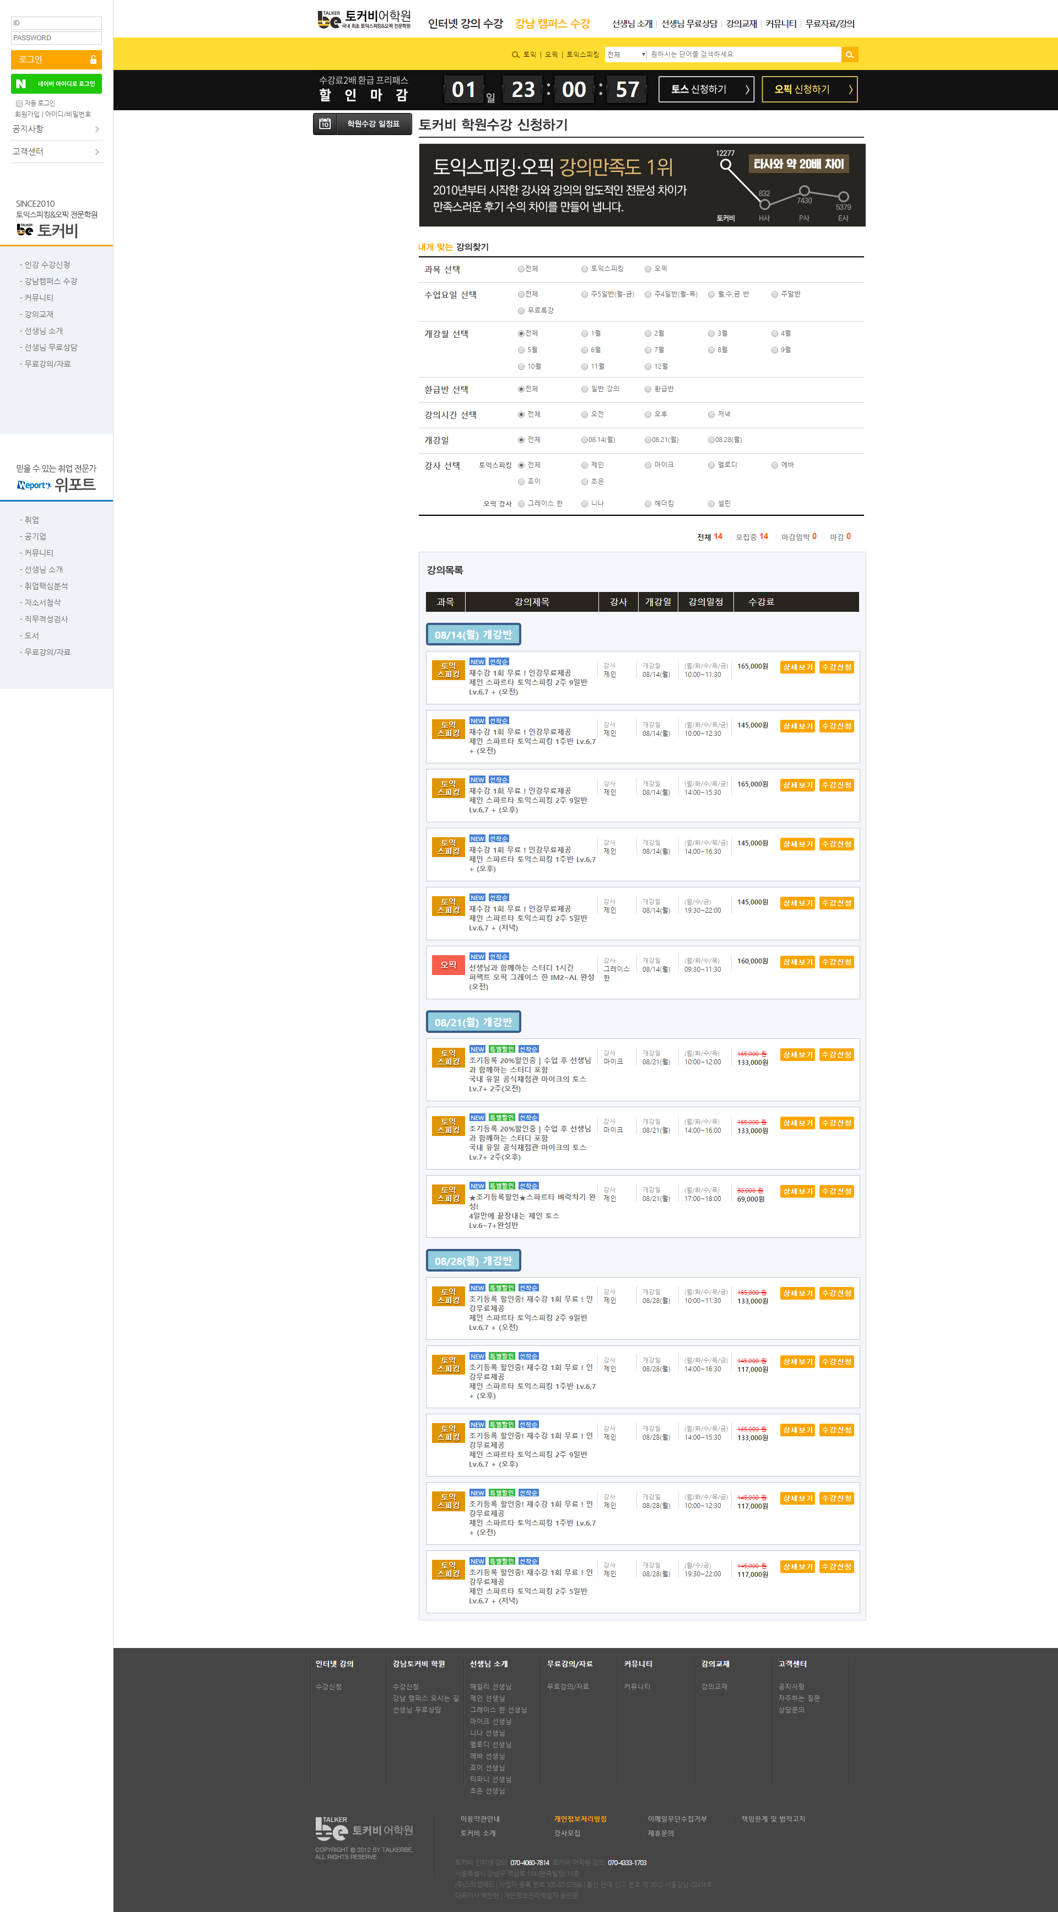This screenshot has height=1912, width=1058.
Task: Click the orange 로그인 button
Action: 56,60
